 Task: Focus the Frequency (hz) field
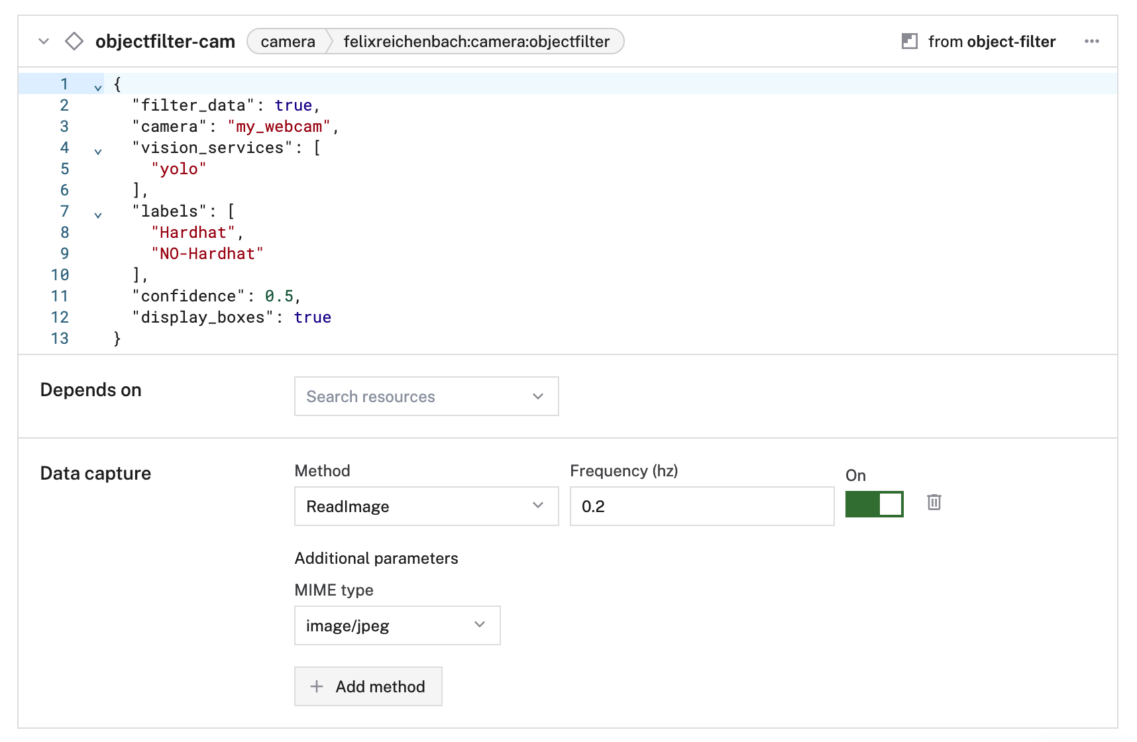pos(702,506)
